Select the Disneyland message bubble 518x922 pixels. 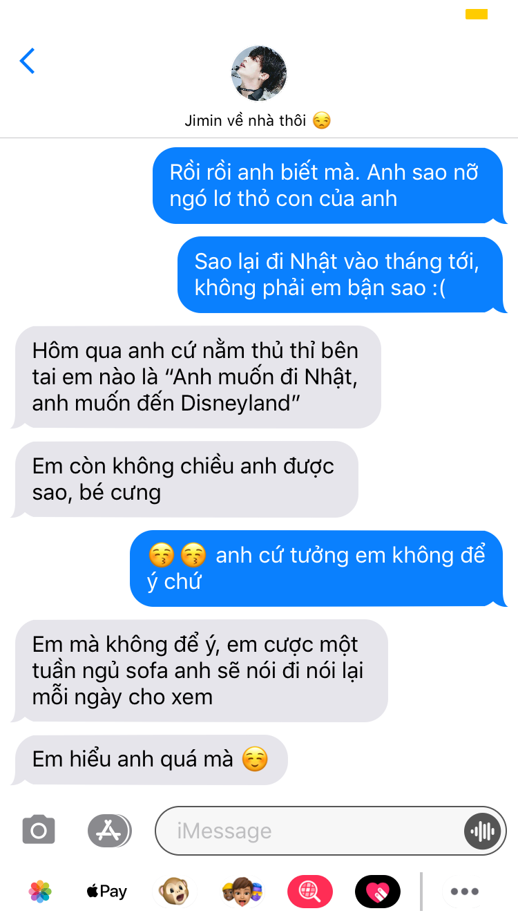pos(196,377)
